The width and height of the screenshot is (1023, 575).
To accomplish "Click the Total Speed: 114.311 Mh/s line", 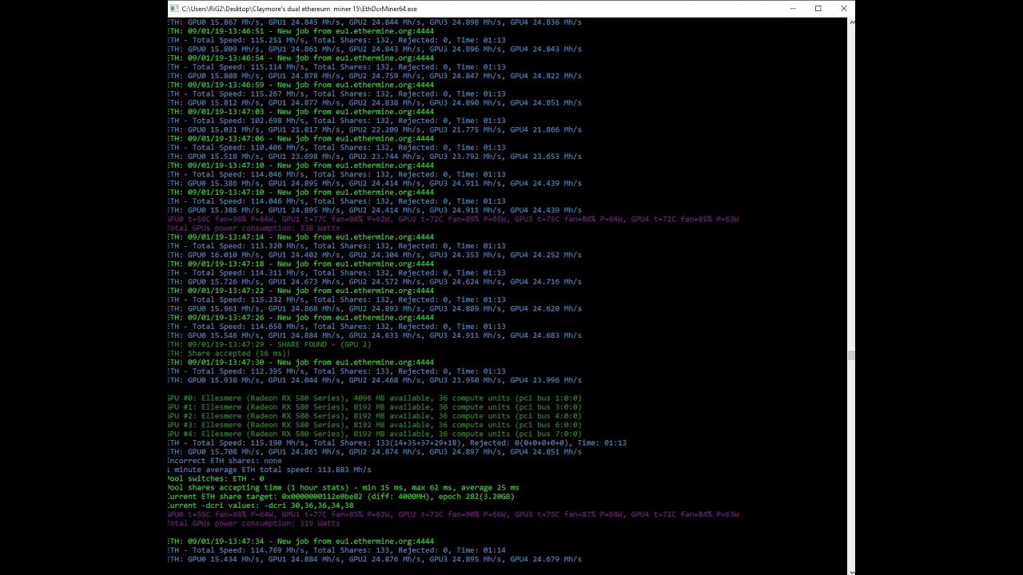I will pyautogui.click(x=336, y=273).
